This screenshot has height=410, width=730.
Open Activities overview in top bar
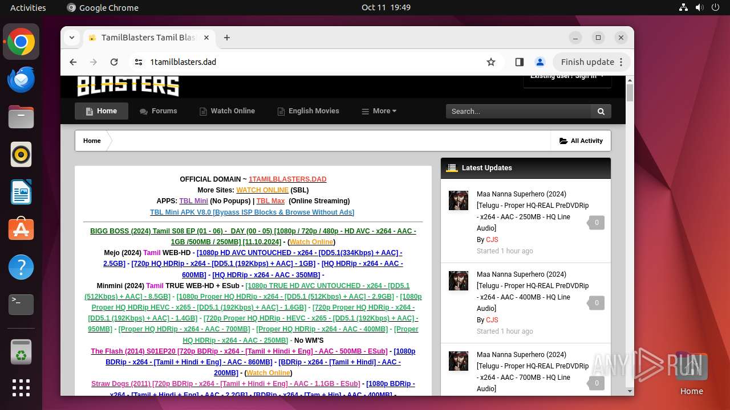pyautogui.click(x=28, y=7)
